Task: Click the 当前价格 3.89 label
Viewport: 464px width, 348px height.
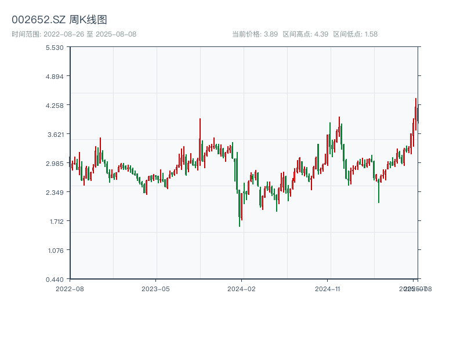Action: click(x=255, y=34)
